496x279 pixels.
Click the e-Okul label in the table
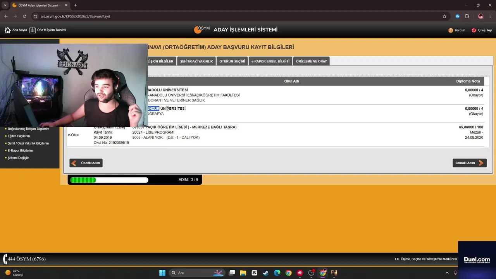click(73, 135)
